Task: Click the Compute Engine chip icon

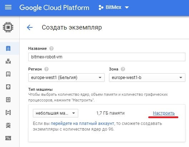Action: (8, 27)
